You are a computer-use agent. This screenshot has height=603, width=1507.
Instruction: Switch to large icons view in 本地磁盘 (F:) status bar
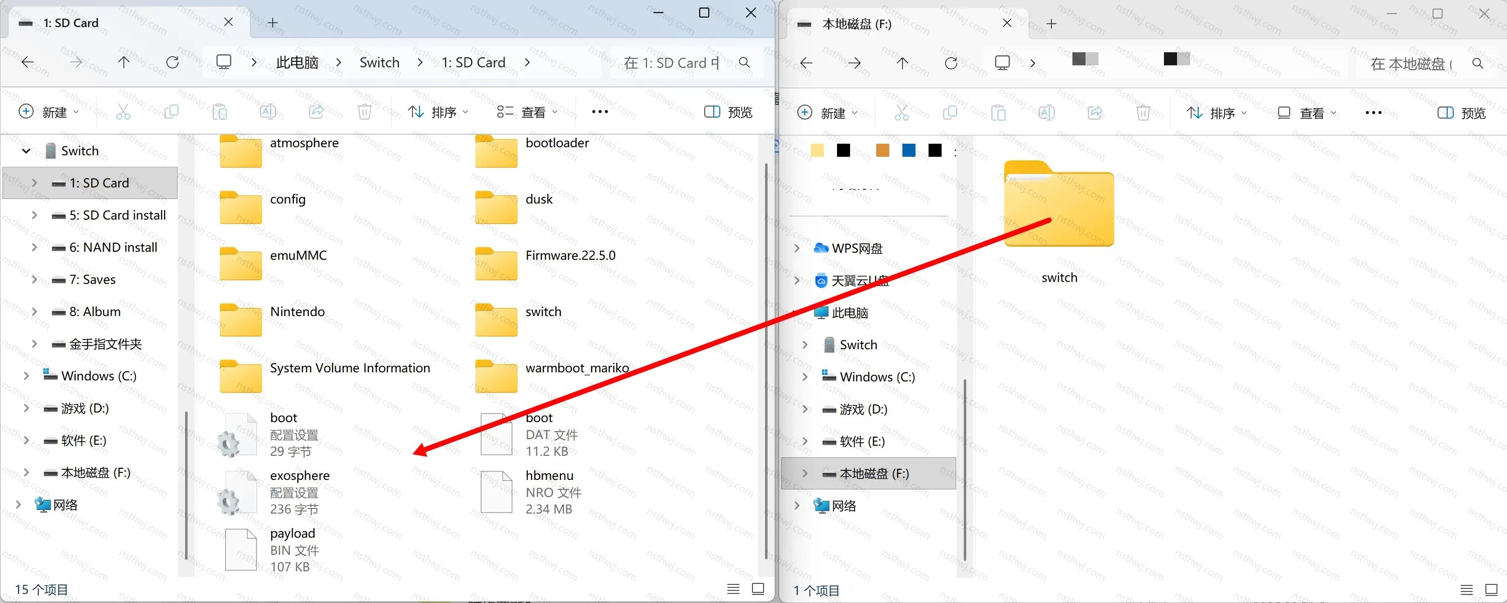[x=1491, y=590]
